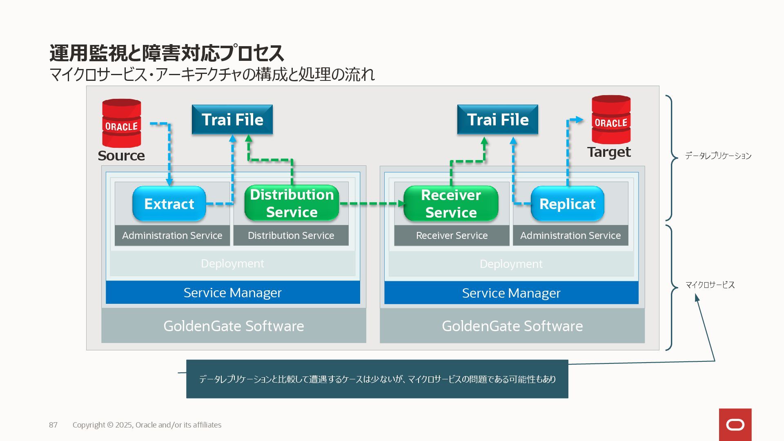
Task: Select the right Trai File box
Action: click(x=497, y=120)
